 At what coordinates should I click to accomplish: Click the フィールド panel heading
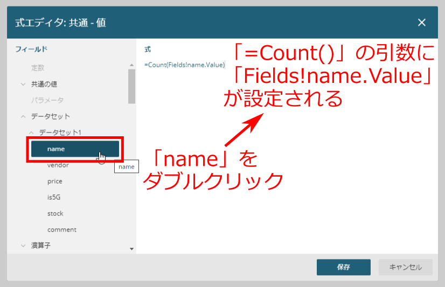[x=31, y=49]
